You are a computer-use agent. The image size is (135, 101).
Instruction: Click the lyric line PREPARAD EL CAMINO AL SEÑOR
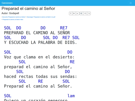pos(37,33)
